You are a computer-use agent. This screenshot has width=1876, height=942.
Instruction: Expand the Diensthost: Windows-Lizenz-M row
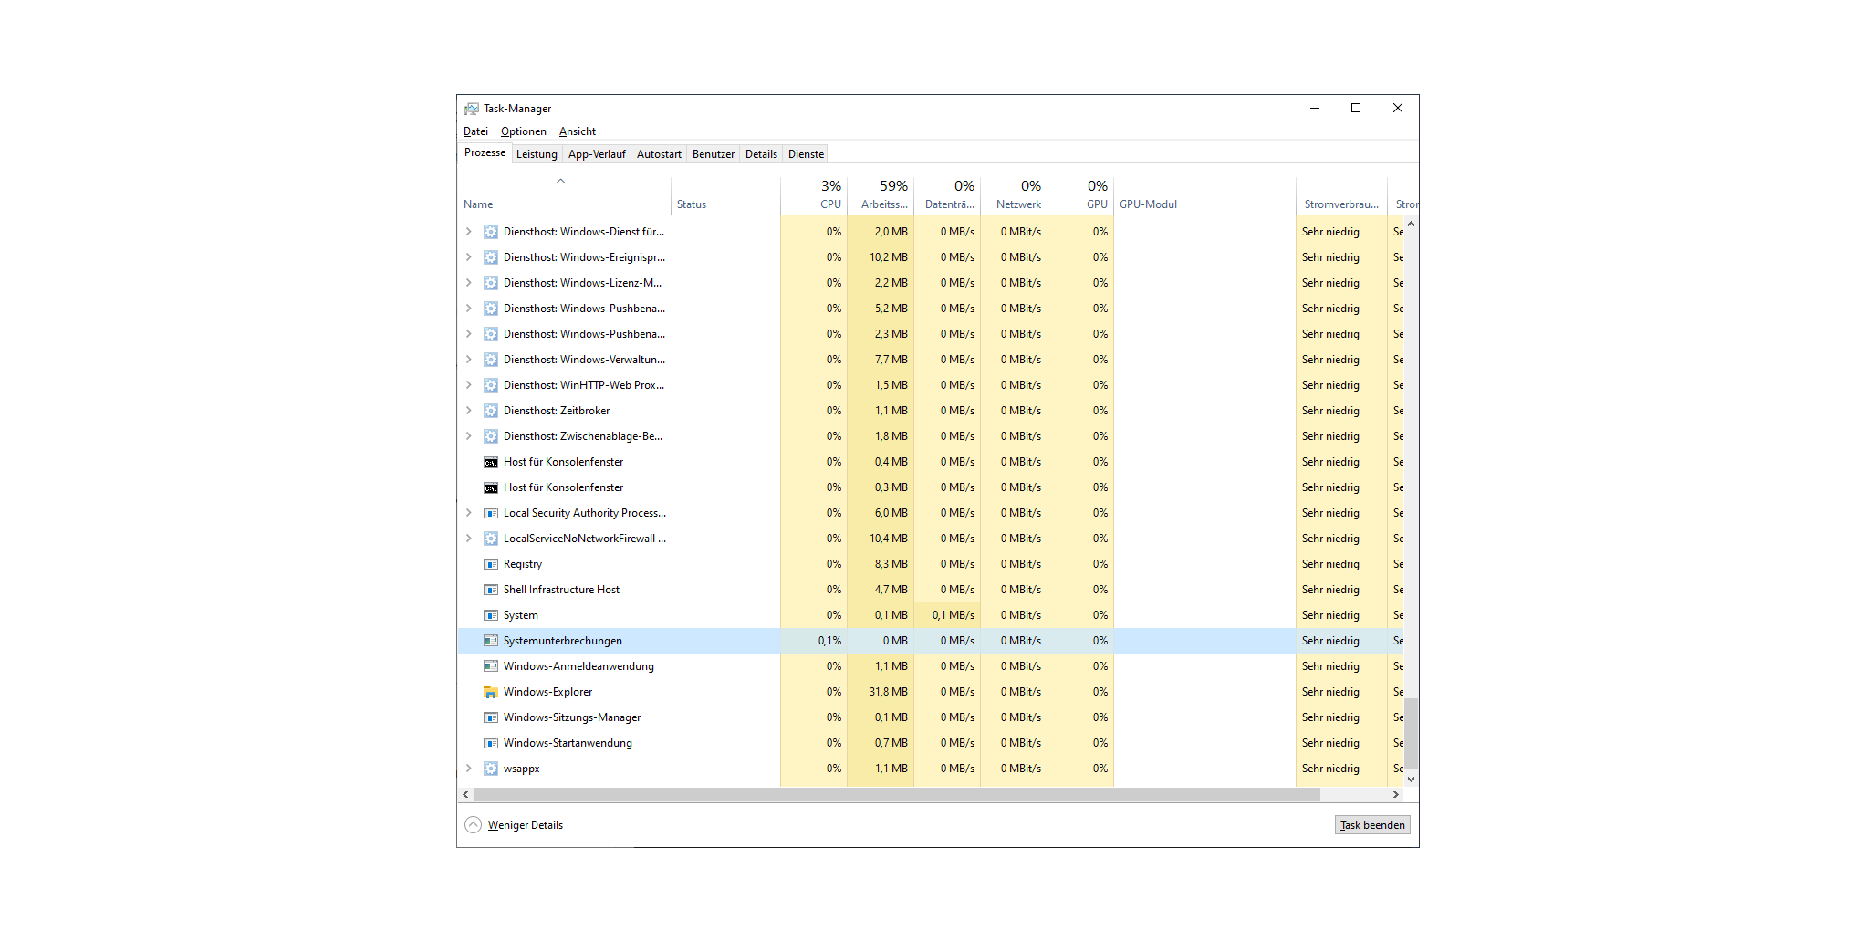pos(469,283)
